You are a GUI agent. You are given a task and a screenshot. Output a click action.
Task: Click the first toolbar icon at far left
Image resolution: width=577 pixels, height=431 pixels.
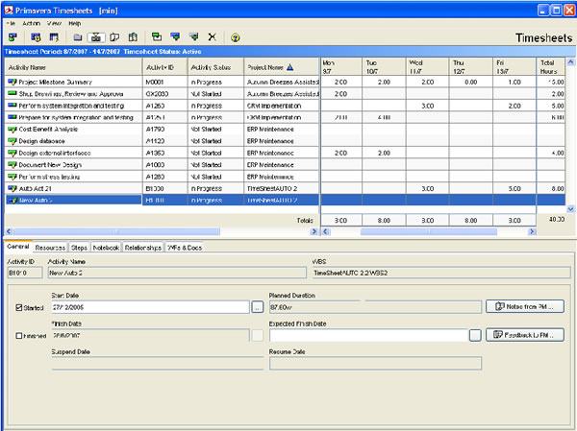pos(13,36)
